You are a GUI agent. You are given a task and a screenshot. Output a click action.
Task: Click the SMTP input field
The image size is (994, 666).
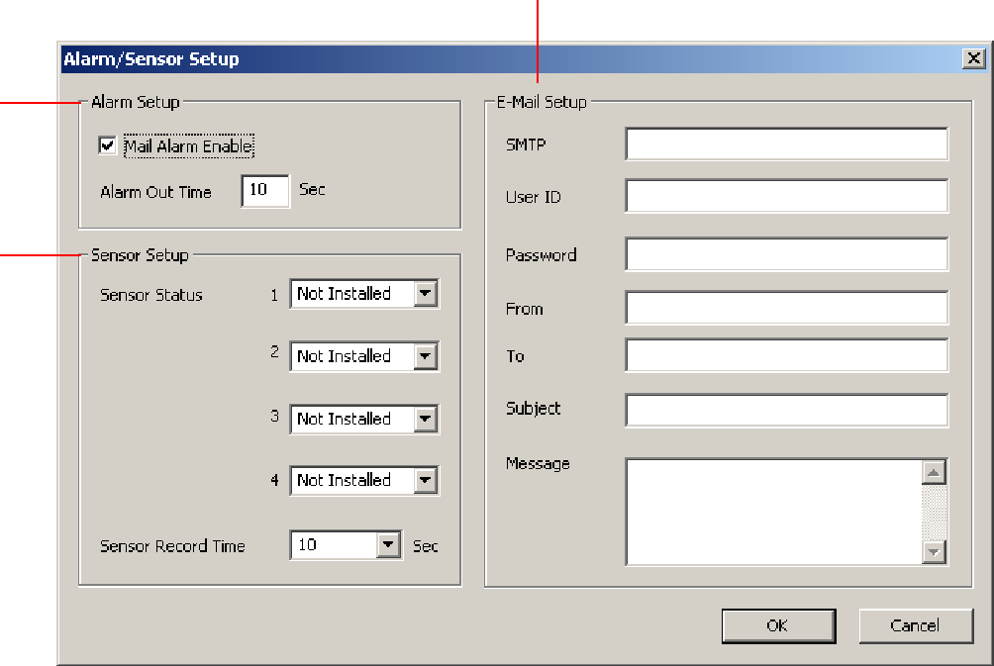[787, 143]
